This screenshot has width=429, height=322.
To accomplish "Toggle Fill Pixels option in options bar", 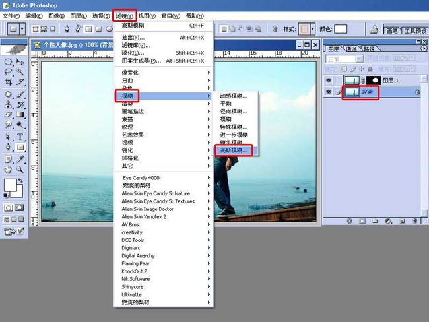I will tap(53, 29).
